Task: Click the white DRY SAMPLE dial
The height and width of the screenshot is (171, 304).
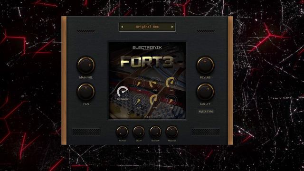Action: [123, 92]
